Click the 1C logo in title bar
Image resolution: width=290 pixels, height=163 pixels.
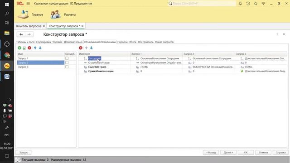click(x=20, y=3)
